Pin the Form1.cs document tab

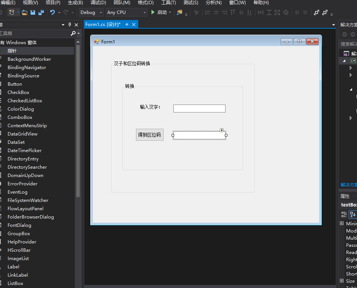[127, 24]
